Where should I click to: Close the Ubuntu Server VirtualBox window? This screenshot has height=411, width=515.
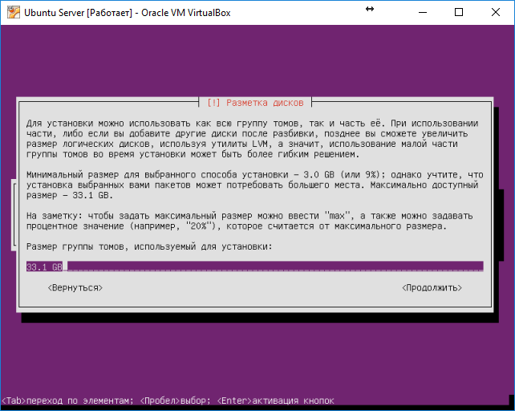coord(496,13)
